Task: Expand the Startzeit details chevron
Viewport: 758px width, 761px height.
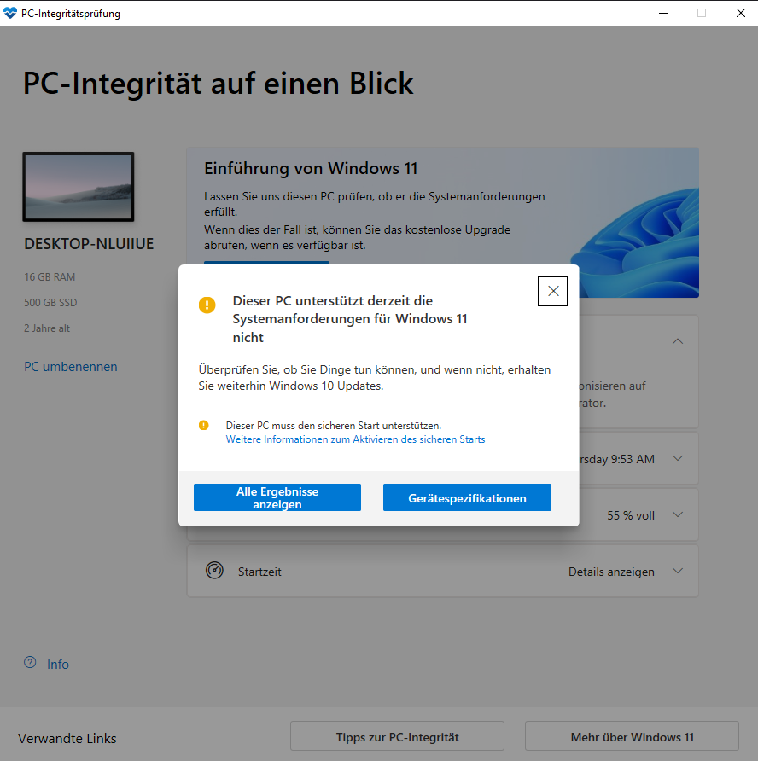Action: coord(678,571)
